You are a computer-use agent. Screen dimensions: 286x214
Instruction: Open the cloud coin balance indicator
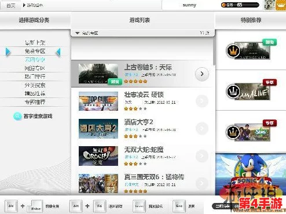click(240, 5)
